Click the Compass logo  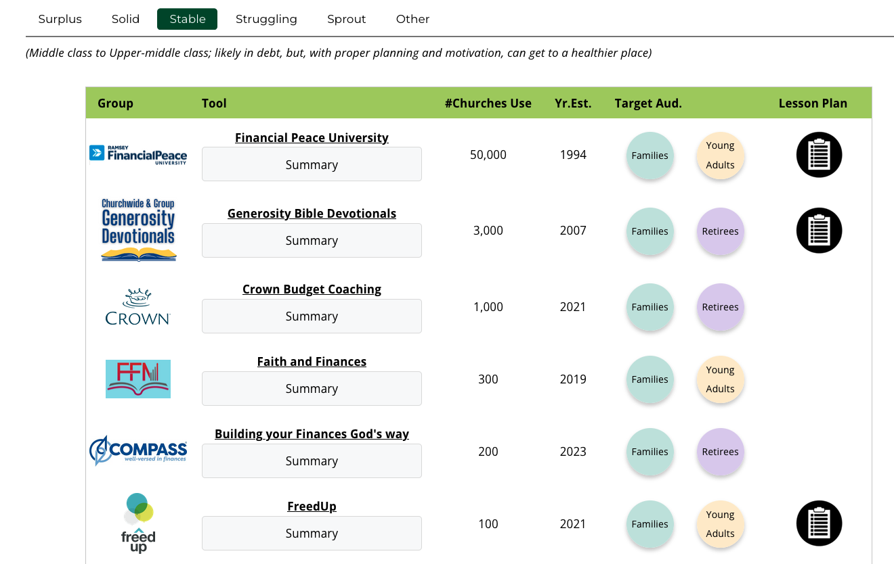click(138, 451)
